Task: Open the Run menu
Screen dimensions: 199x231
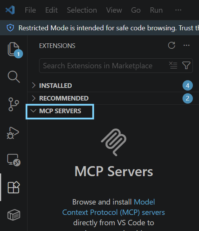Action: point(156,10)
